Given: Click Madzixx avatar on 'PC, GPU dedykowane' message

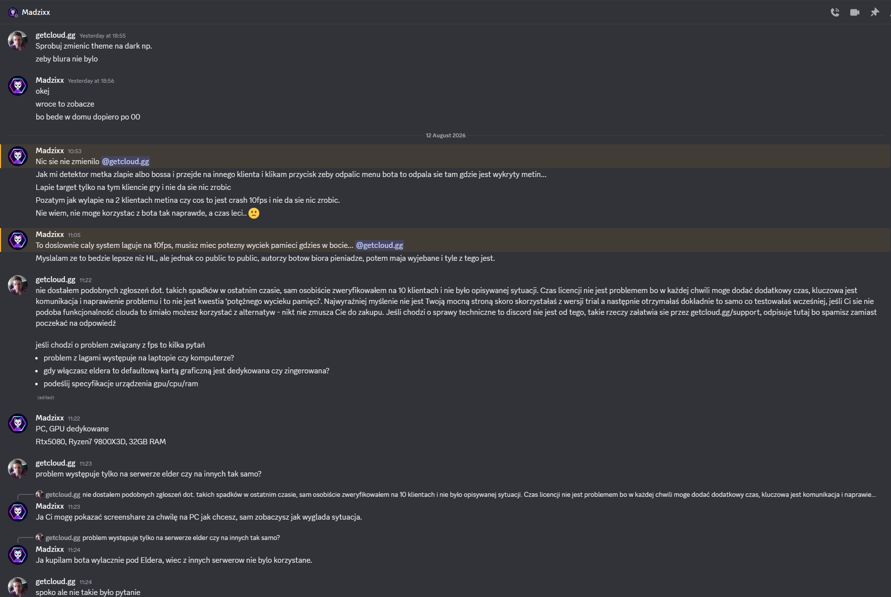Looking at the screenshot, I should point(18,423).
